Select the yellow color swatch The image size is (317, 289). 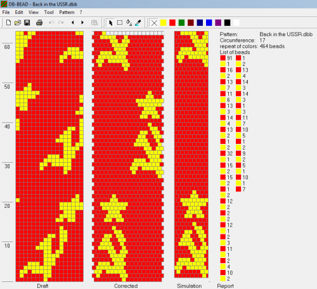coord(164,23)
